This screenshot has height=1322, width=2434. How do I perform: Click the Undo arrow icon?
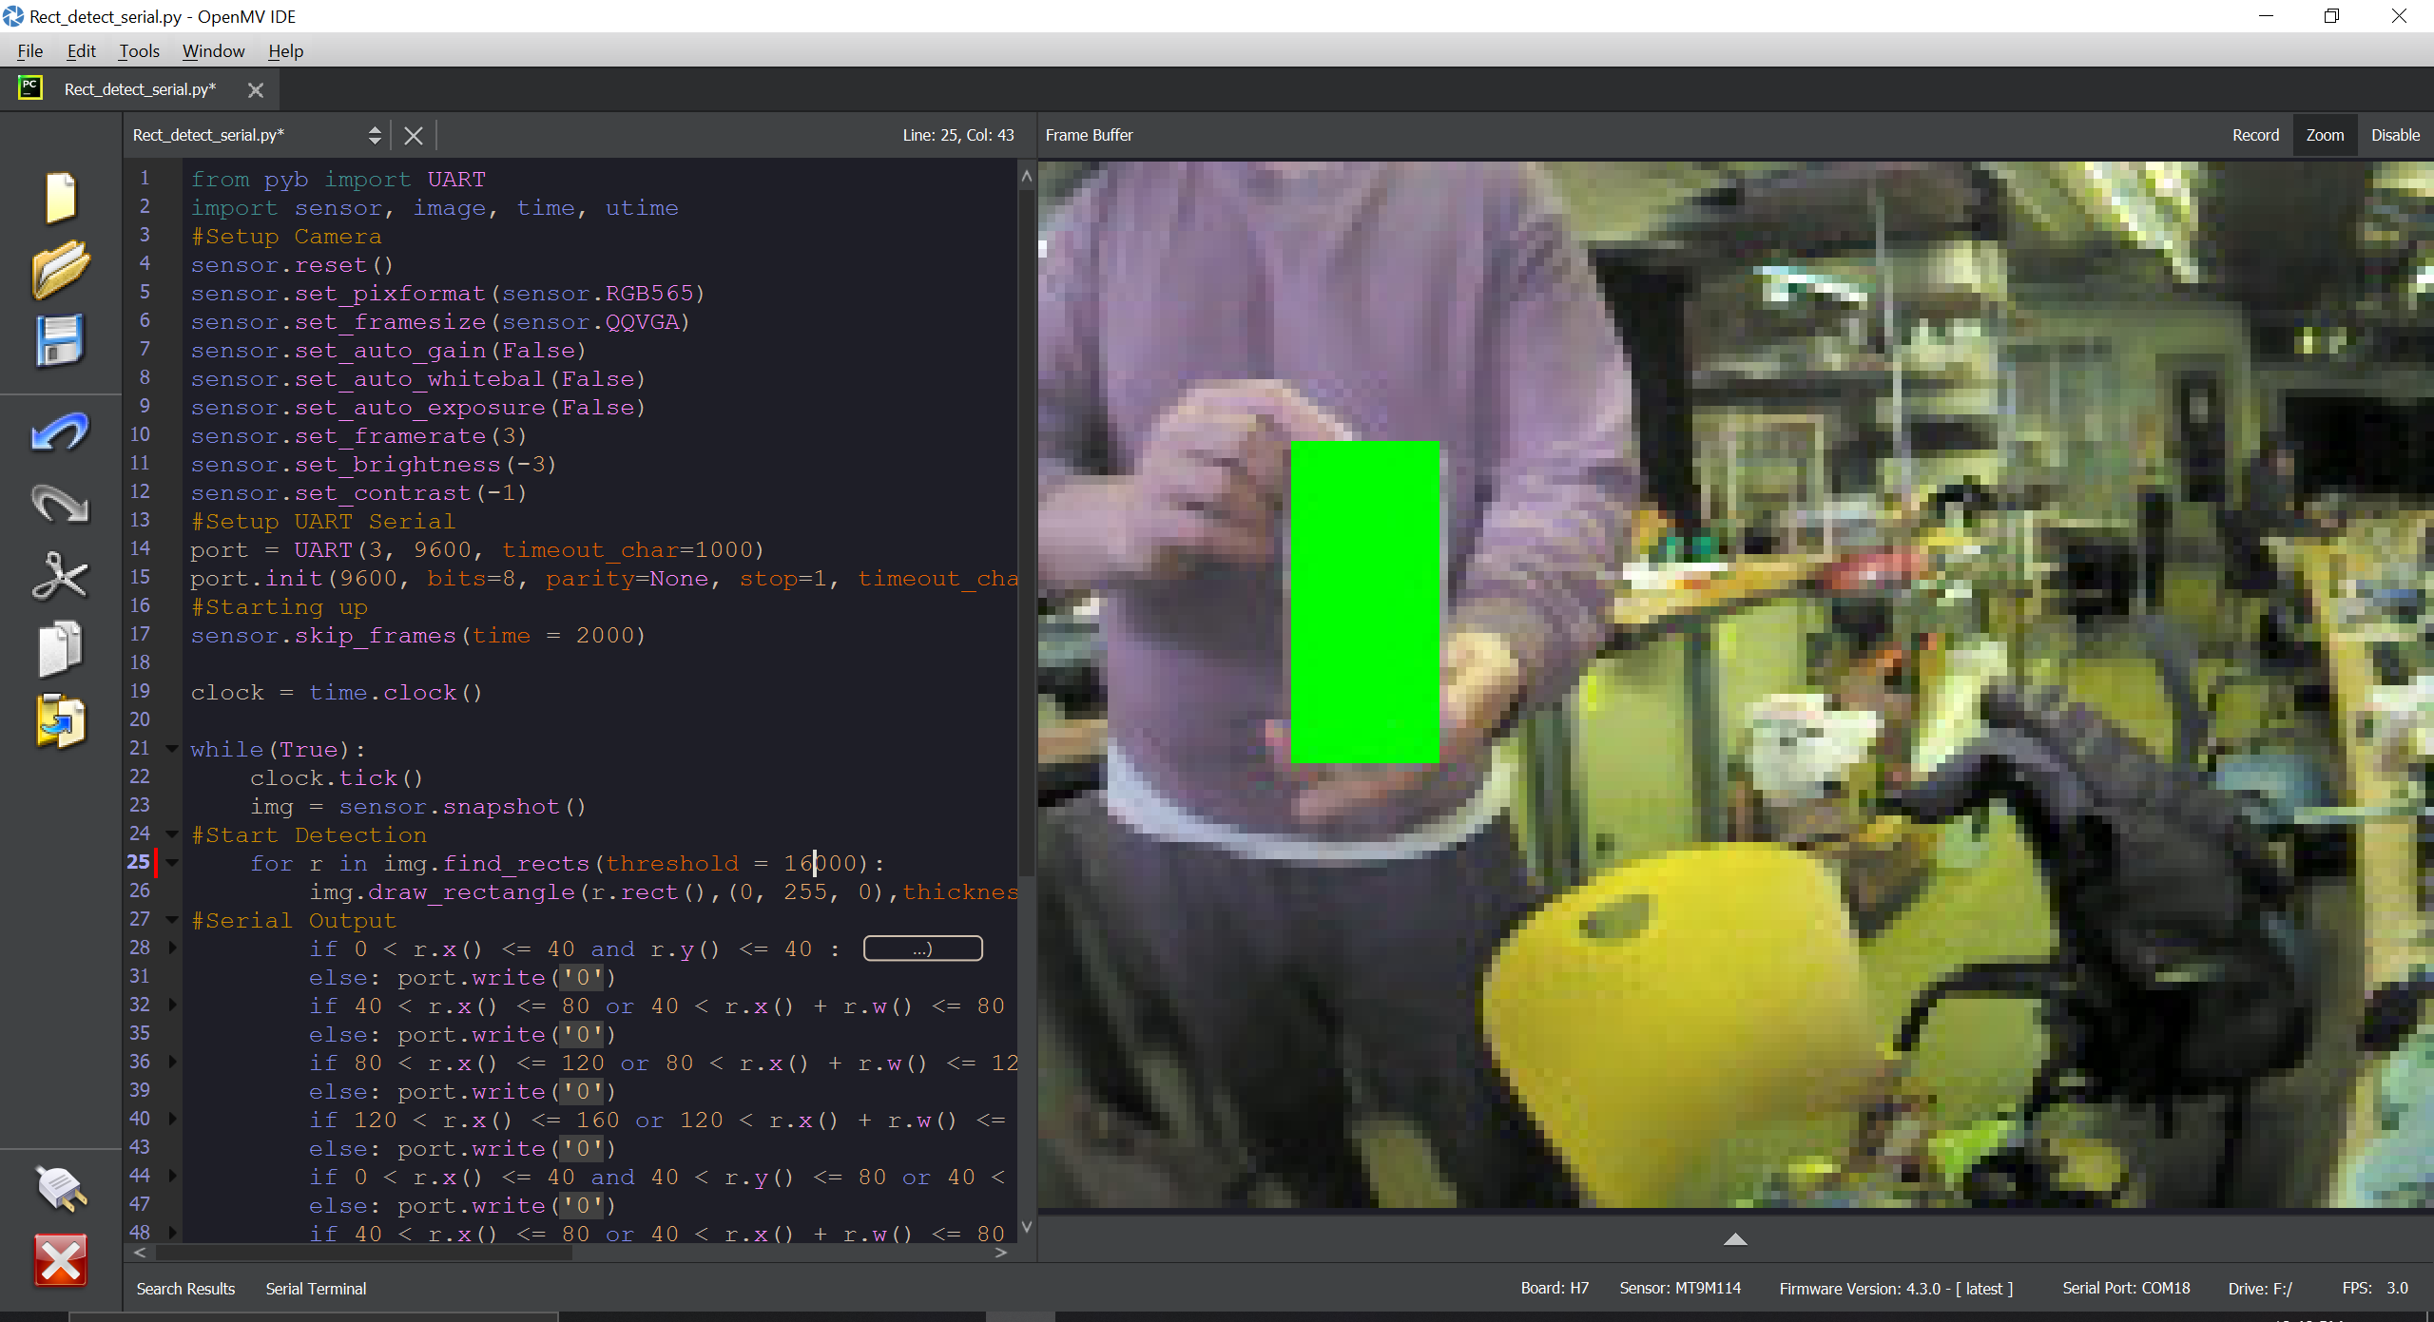[60, 432]
